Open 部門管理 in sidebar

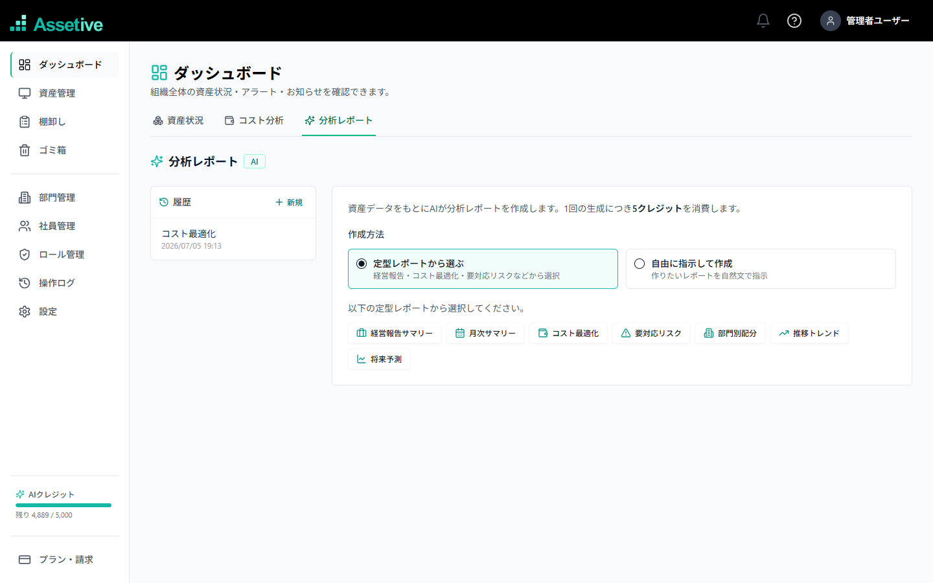[x=65, y=198]
